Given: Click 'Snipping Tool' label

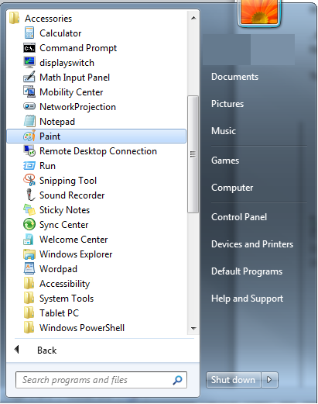Looking at the screenshot, I should (68, 181).
